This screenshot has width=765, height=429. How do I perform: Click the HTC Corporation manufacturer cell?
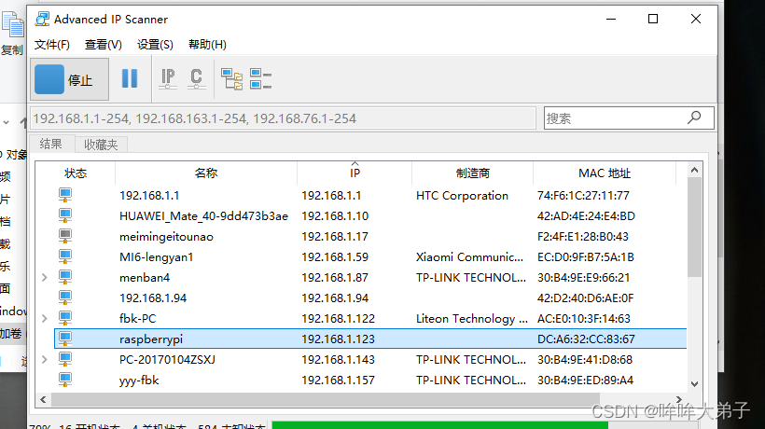462,196
